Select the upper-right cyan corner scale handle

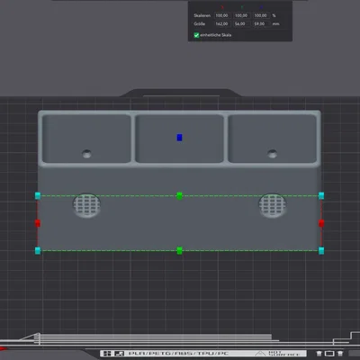tap(321, 195)
